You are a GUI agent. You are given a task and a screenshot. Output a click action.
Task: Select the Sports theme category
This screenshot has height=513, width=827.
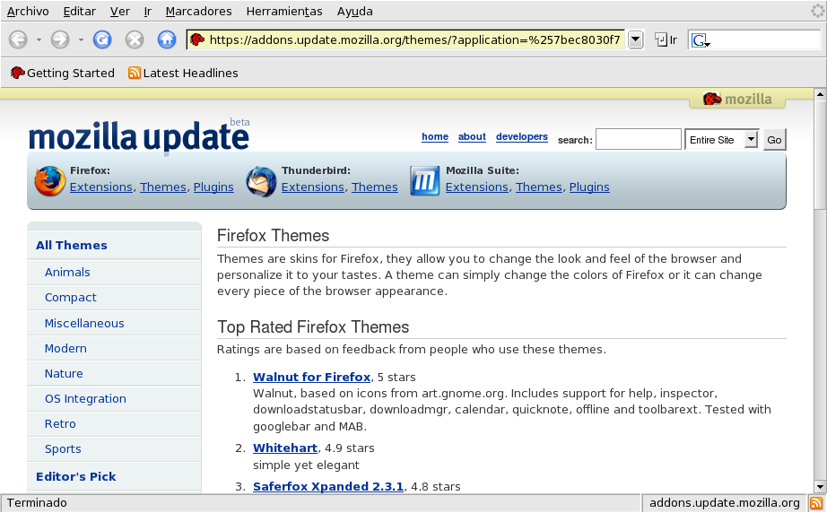pos(63,449)
